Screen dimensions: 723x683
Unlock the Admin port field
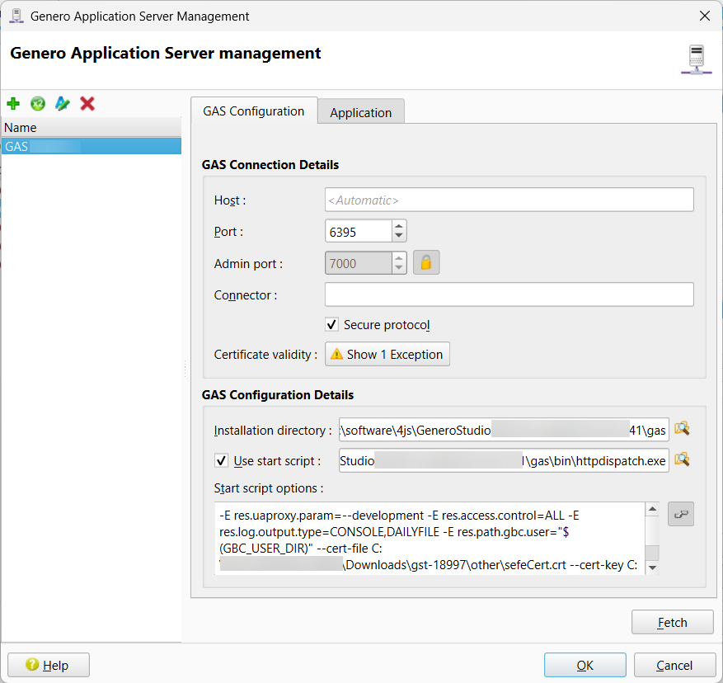click(x=425, y=262)
